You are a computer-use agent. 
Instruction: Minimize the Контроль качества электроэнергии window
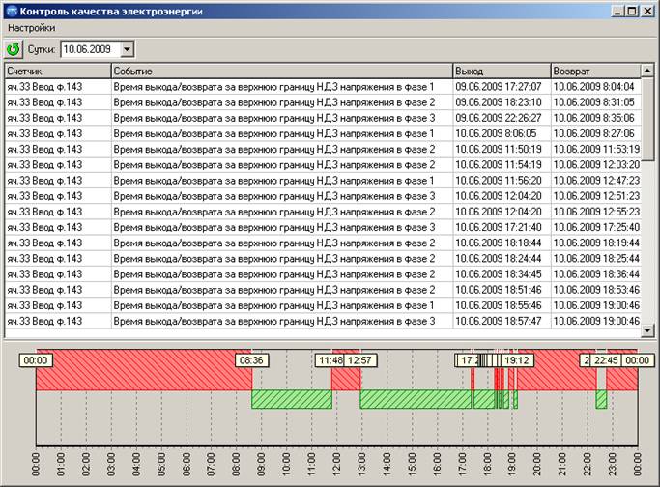pos(617,12)
